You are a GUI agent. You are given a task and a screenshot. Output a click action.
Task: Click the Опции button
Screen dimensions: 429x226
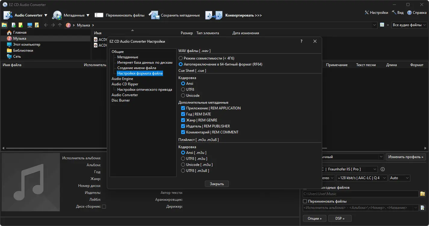(x=314, y=218)
